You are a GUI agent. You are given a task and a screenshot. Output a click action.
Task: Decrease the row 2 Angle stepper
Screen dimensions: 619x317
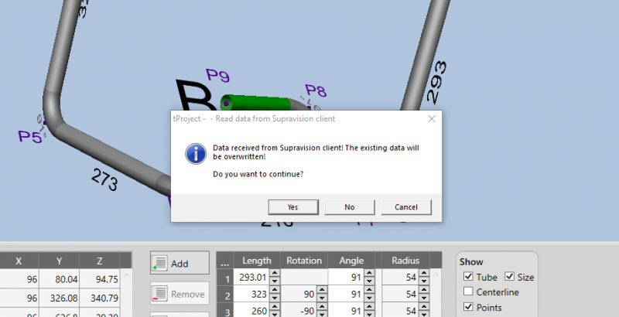click(x=370, y=298)
